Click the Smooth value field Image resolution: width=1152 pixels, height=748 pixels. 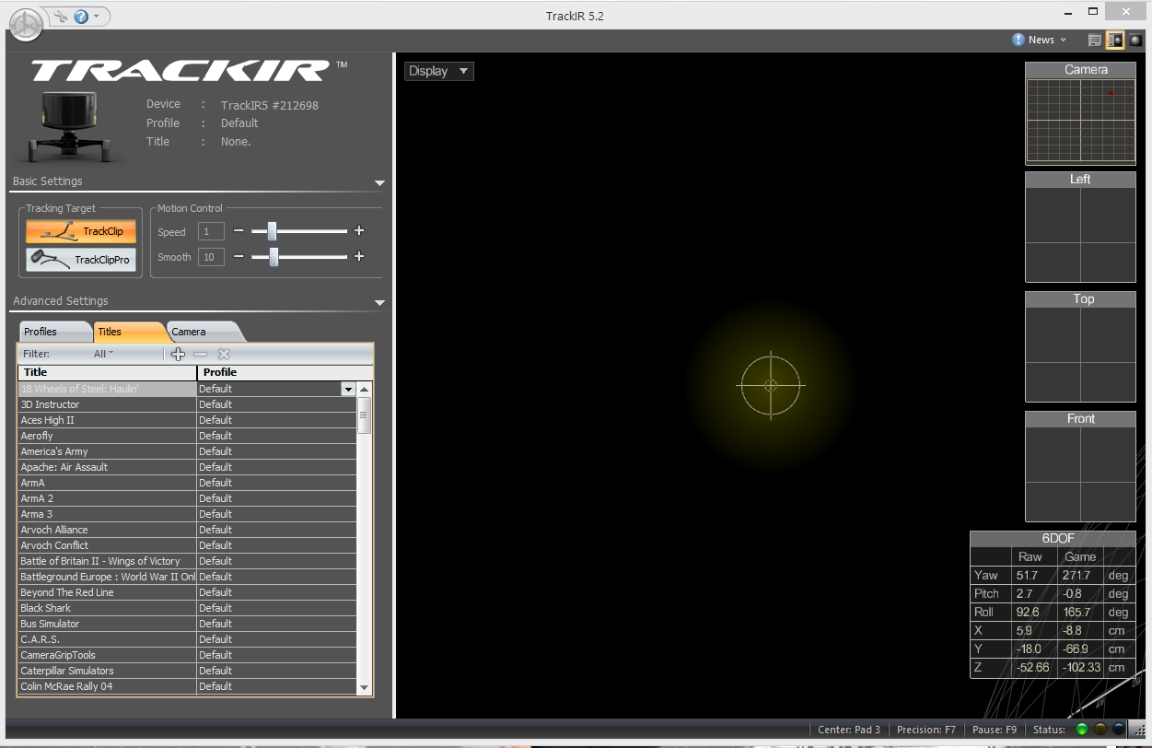click(x=211, y=257)
